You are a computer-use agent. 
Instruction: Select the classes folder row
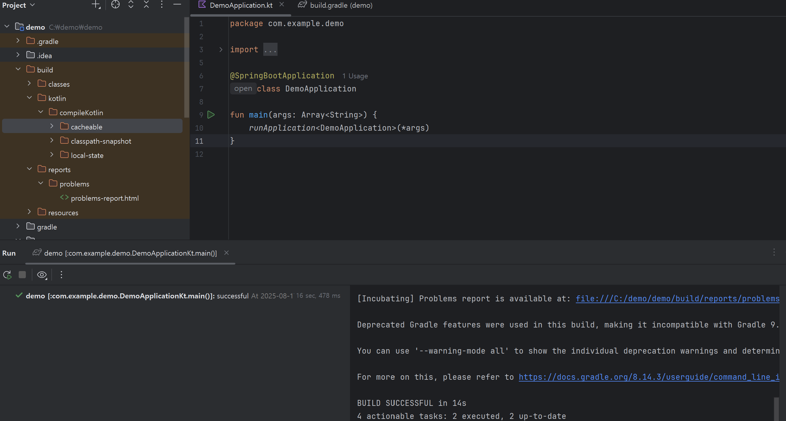point(92,84)
